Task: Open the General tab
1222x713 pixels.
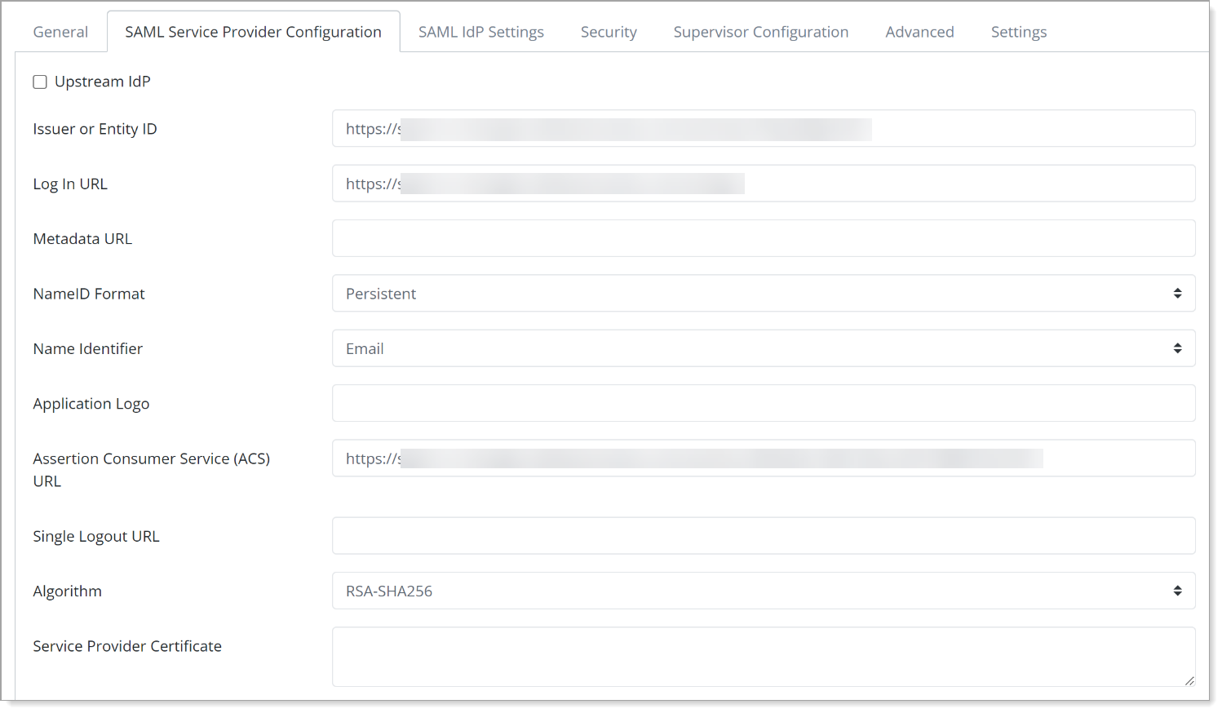Action: [60, 32]
